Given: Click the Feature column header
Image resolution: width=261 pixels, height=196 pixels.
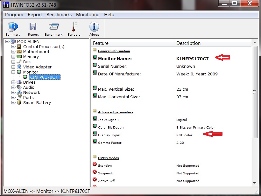Looking at the screenshot, I should (x=133, y=43).
